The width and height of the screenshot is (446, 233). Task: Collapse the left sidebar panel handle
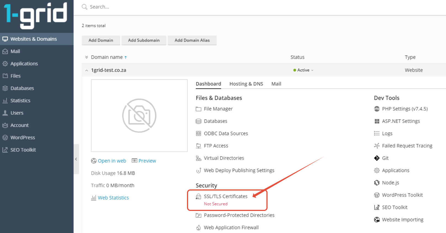76,159
